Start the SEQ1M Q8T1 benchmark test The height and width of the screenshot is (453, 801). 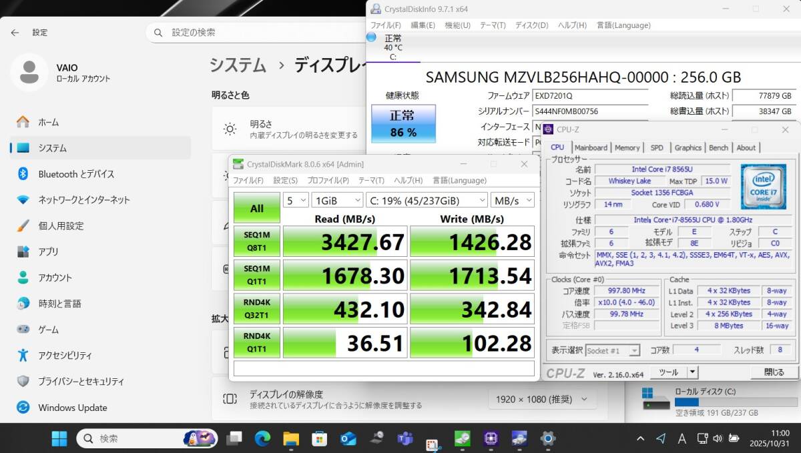[x=257, y=241]
